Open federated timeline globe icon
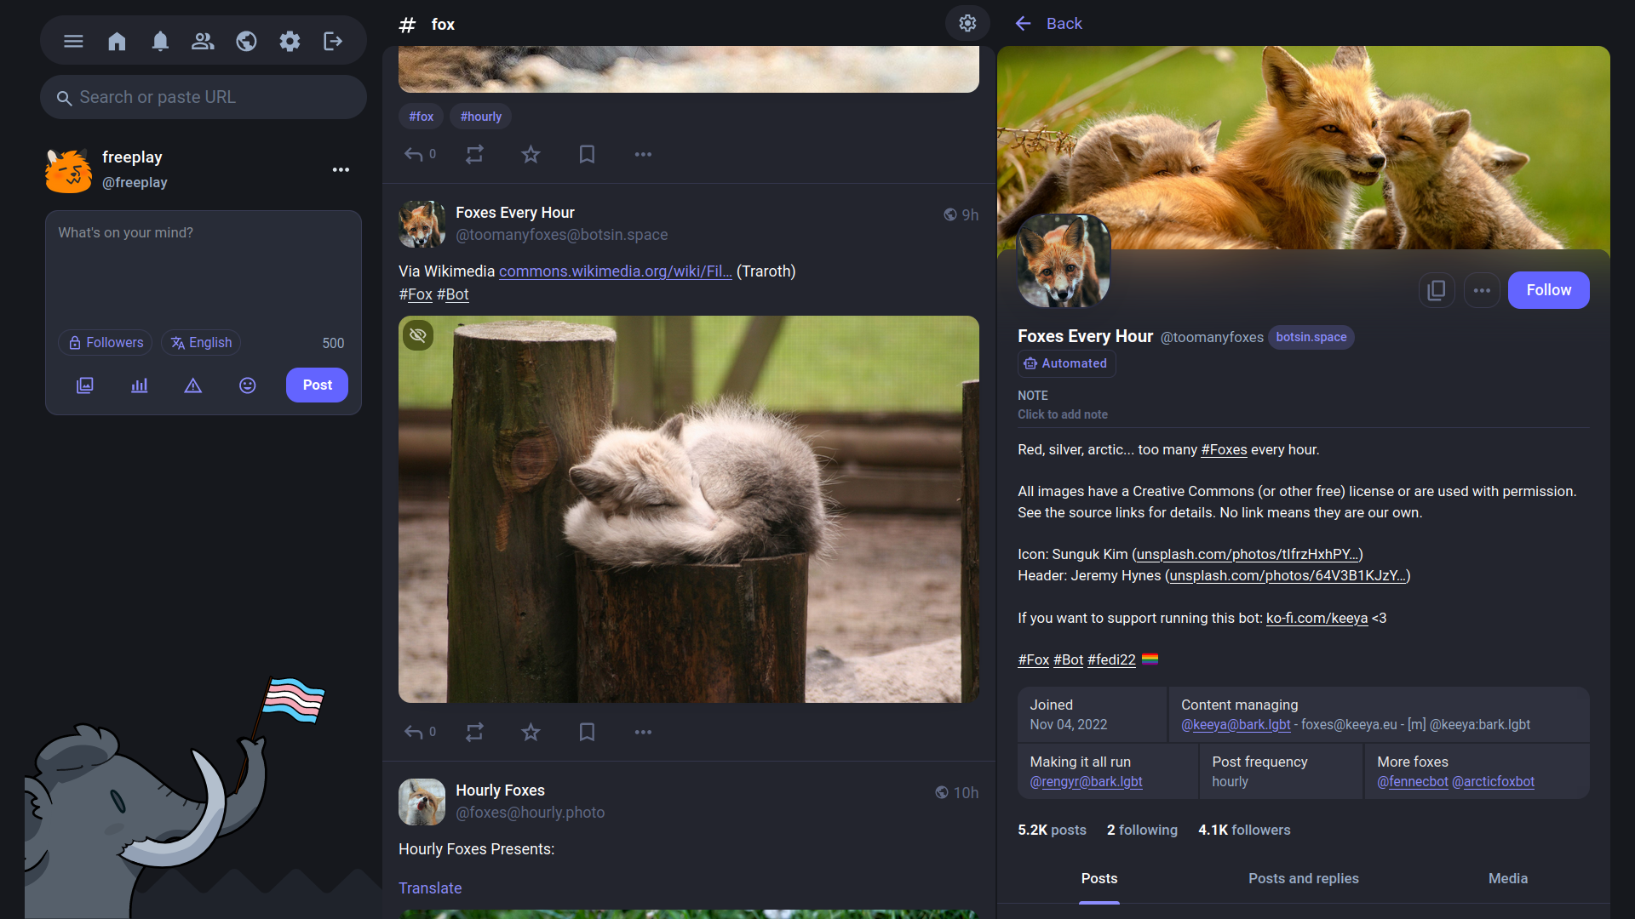Screen dimensions: 1635x919 click(246, 41)
